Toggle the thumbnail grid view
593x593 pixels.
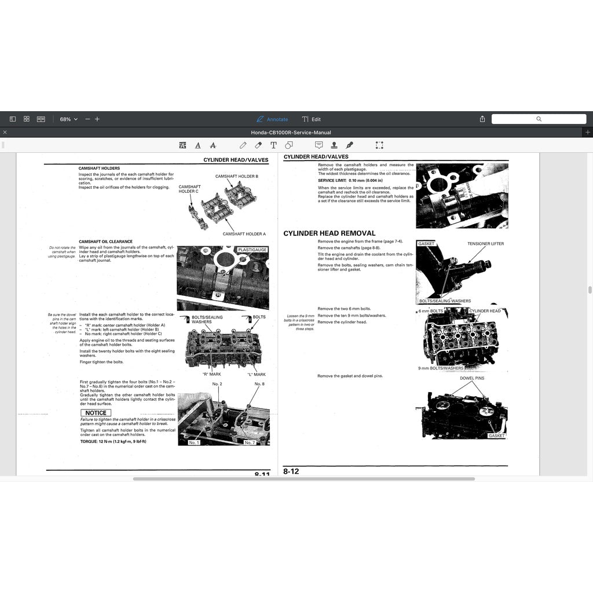26,118
